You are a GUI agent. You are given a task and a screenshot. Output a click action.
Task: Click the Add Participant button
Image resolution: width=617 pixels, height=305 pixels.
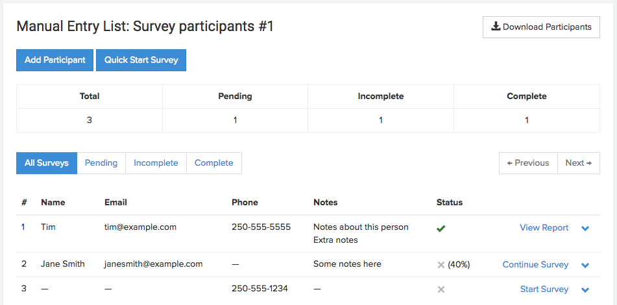[54, 60]
